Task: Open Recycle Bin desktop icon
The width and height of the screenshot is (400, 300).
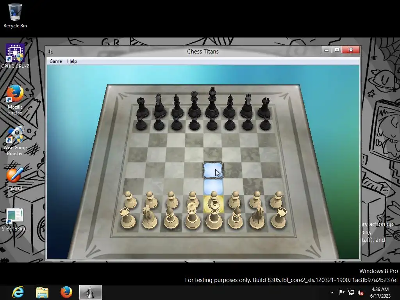Action: (15, 16)
